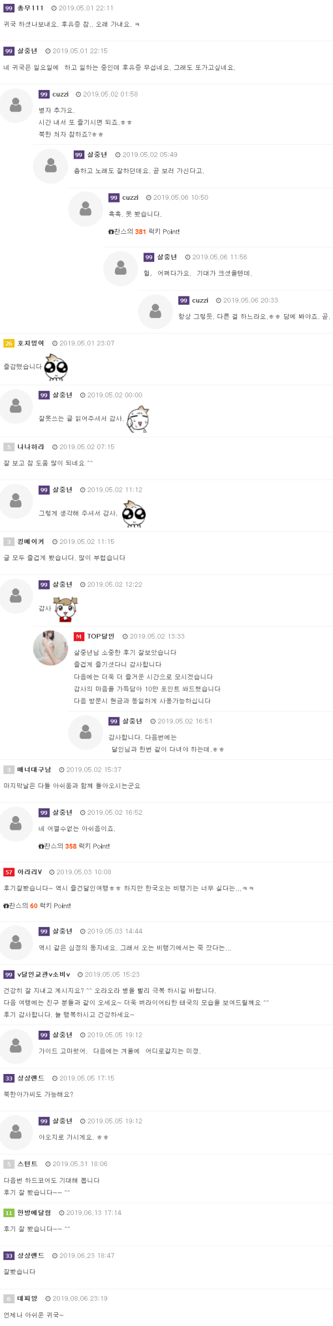
Task: Click the username v달인교관v소비v
Action: tap(44, 975)
